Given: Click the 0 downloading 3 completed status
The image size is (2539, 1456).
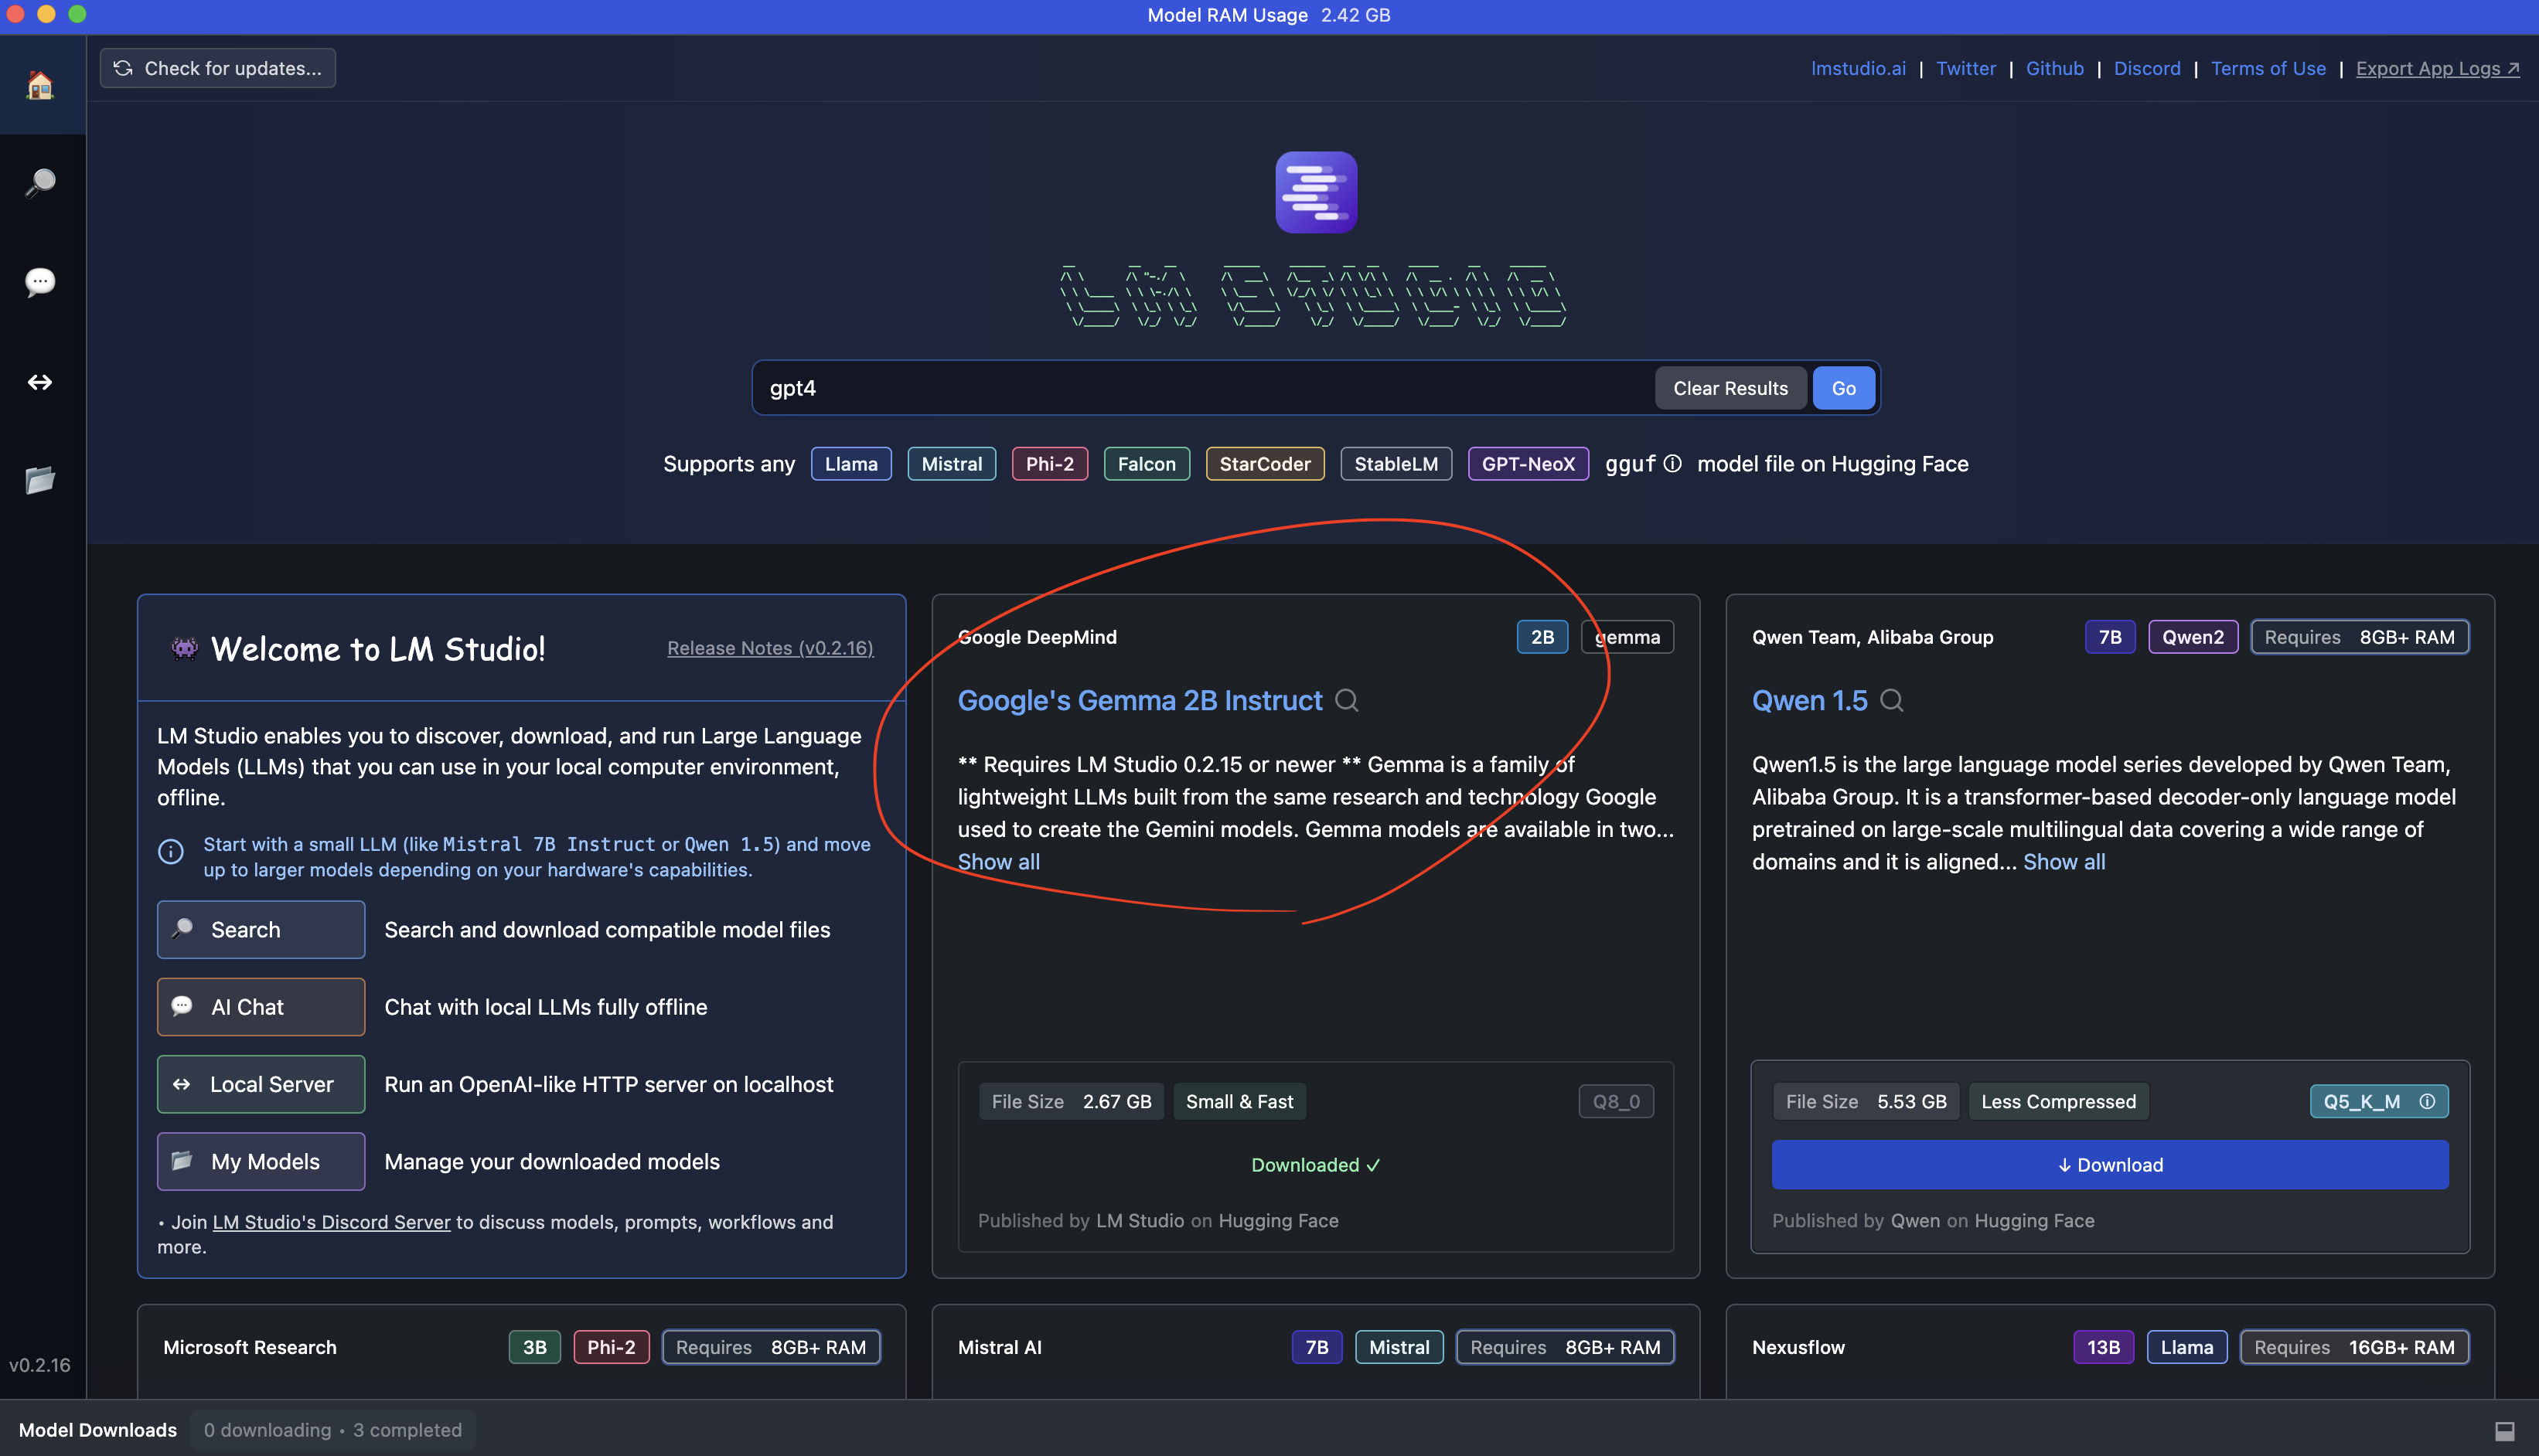Looking at the screenshot, I should point(333,1430).
